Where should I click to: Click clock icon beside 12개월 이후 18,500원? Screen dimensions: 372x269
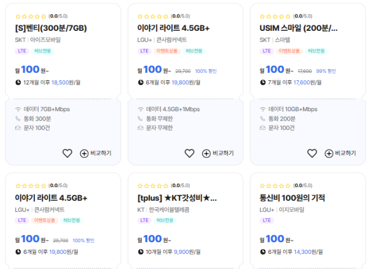[x=18, y=83]
